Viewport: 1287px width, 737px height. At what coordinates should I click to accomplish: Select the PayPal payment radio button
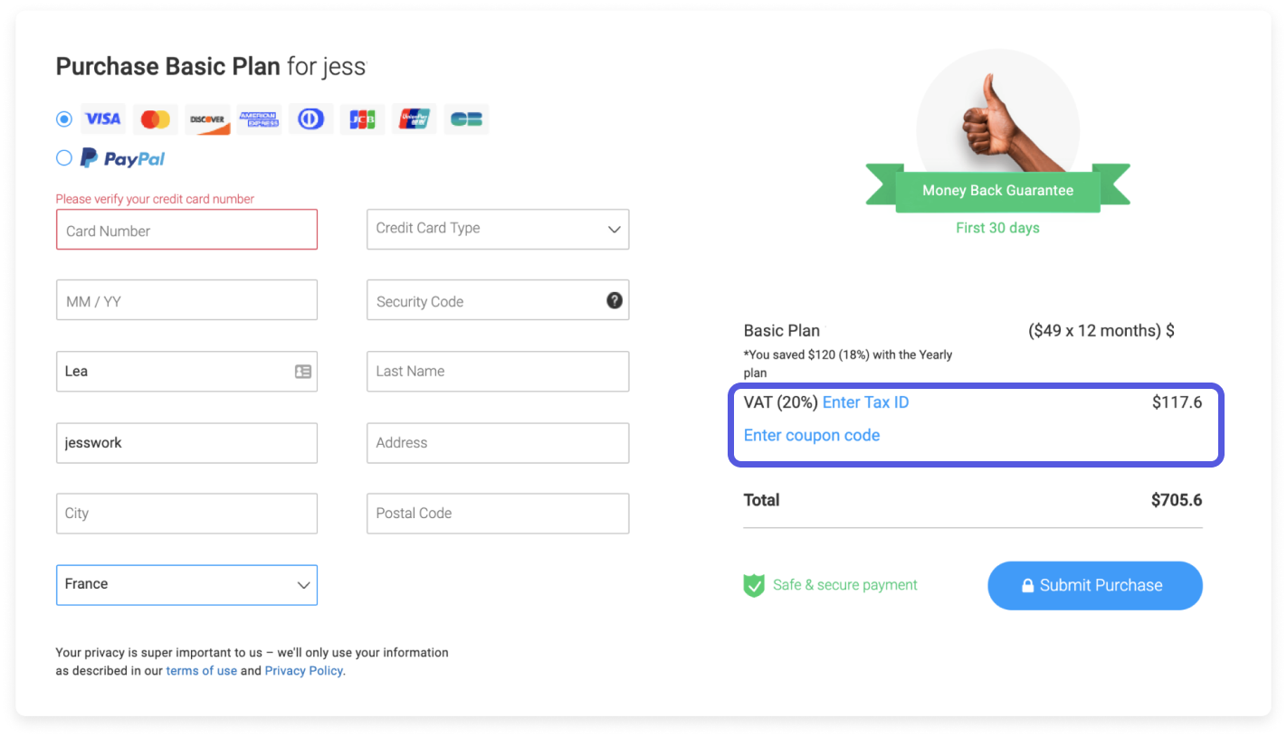(64, 158)
